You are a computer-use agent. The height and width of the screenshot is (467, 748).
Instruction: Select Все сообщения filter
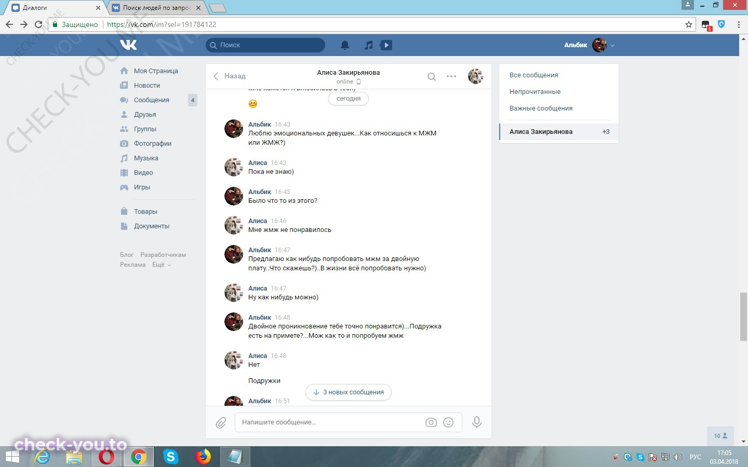[x=533, y=75]
